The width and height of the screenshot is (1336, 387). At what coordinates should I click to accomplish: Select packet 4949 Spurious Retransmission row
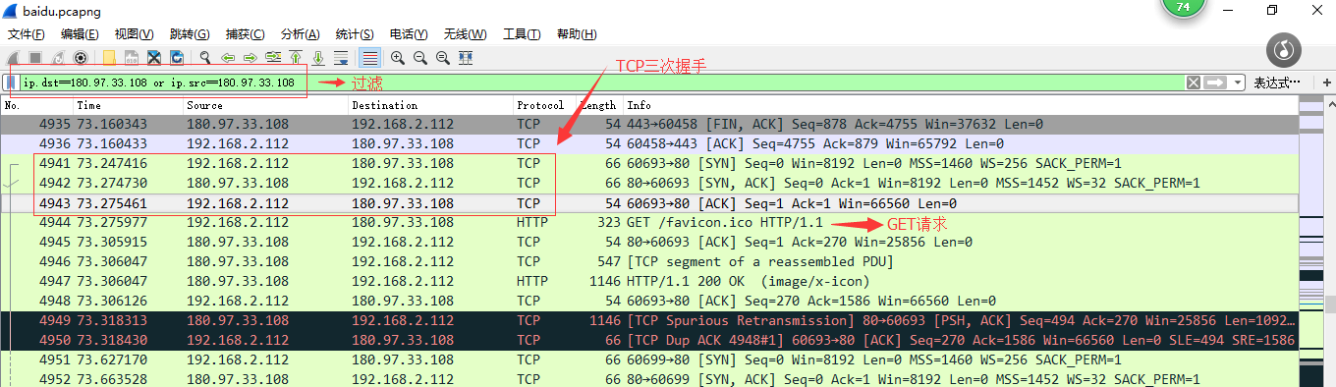pos(648,321)
